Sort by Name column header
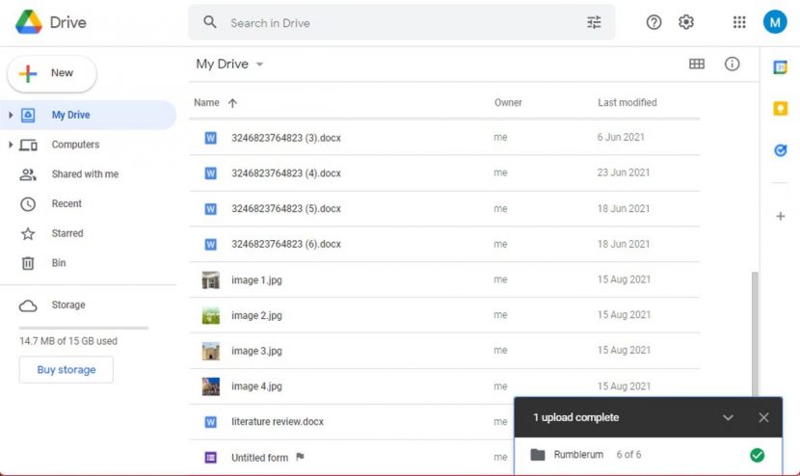 206,102
